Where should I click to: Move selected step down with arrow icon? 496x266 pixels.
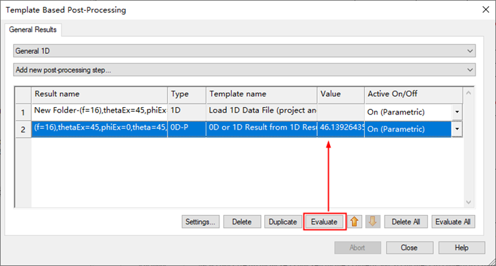click(372, 222)
